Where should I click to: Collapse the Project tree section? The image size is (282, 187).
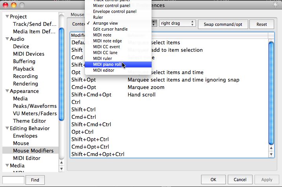point(7,16)
